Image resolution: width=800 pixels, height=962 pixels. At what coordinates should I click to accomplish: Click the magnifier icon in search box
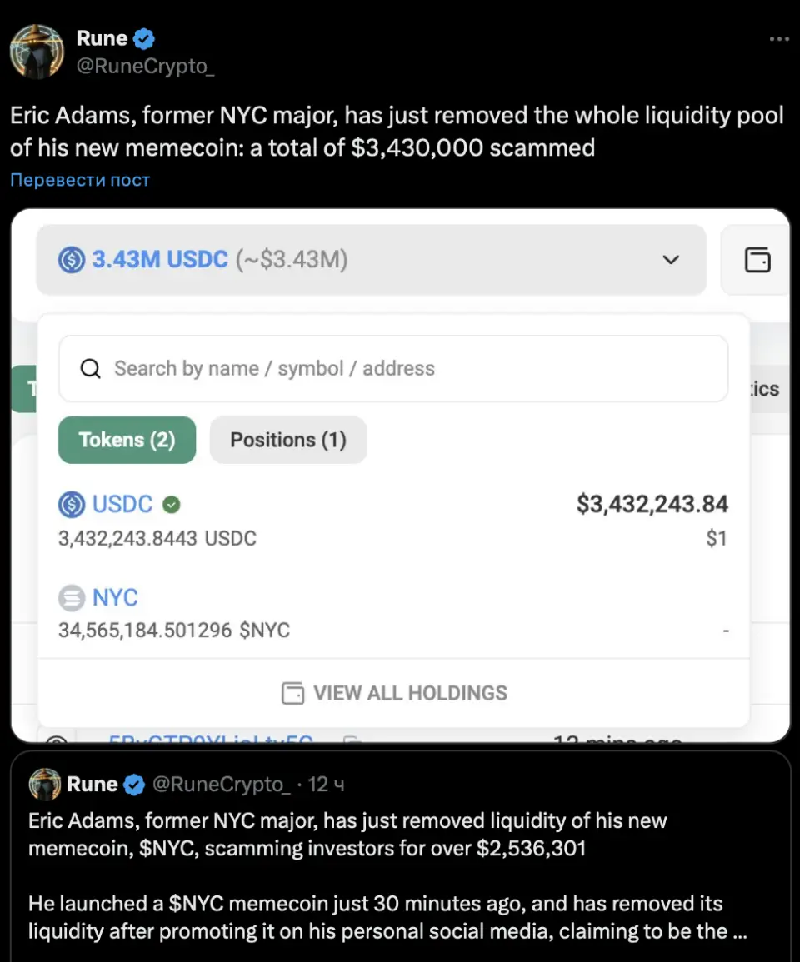[90, 369]
